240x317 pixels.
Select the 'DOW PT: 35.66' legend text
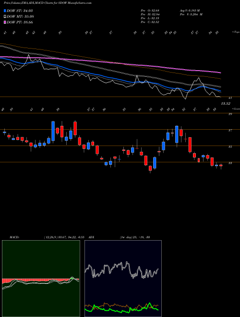coord(20,22)
